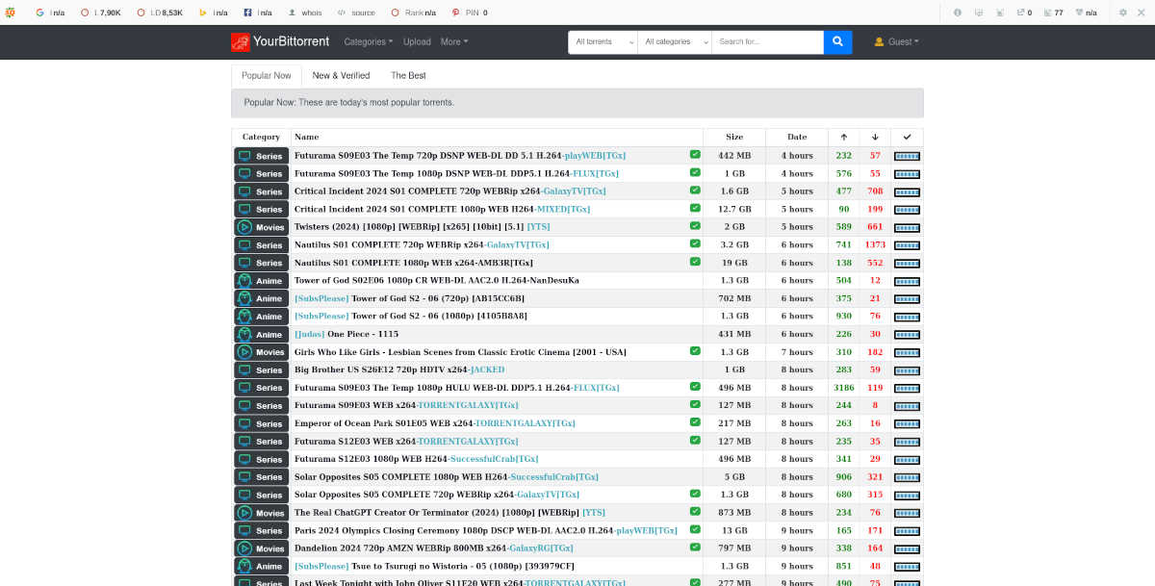Click the SEO bar stat showing 77
Screen dimensions: 1155x586
[x=1054, y=13]
